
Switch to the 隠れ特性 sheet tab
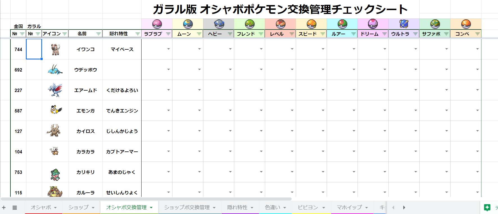pos(240,207)
